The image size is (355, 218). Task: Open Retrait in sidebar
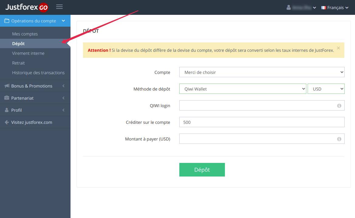pos(18,63)
